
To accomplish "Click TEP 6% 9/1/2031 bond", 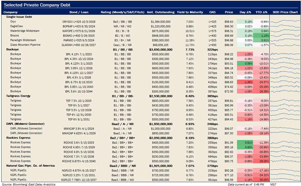I will coord(79,119).
